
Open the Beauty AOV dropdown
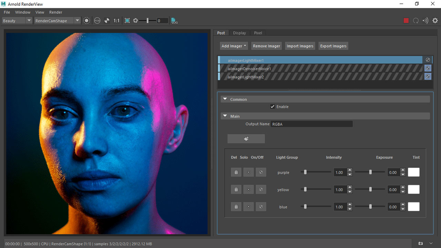29,21
